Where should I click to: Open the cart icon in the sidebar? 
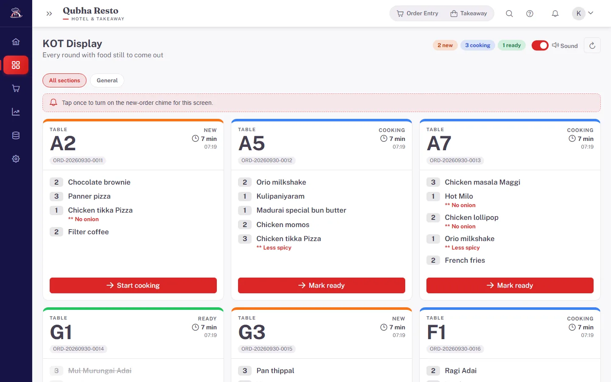(x=16, y=88)
